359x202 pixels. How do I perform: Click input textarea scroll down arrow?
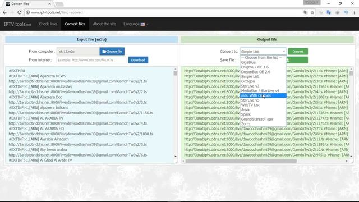[176, 157]
